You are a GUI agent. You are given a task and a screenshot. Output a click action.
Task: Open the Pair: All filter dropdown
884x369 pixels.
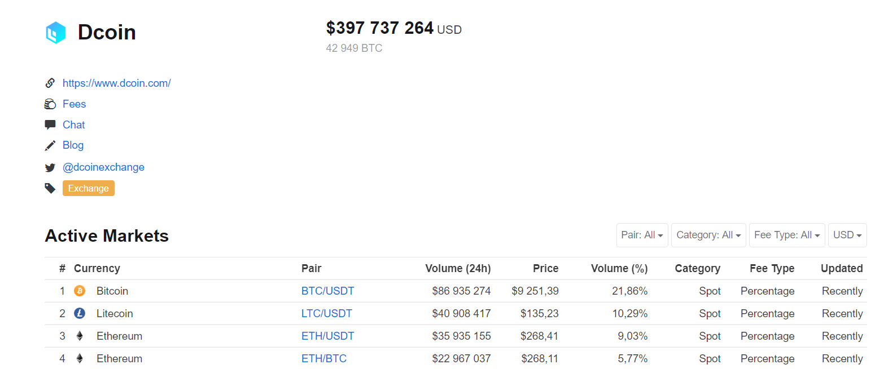pyautogui.click(x=642, y=235)
